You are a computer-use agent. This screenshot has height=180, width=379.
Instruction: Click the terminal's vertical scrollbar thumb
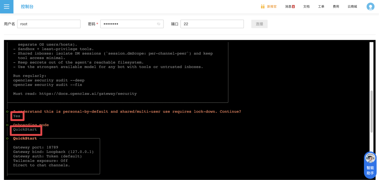[372, 111]
